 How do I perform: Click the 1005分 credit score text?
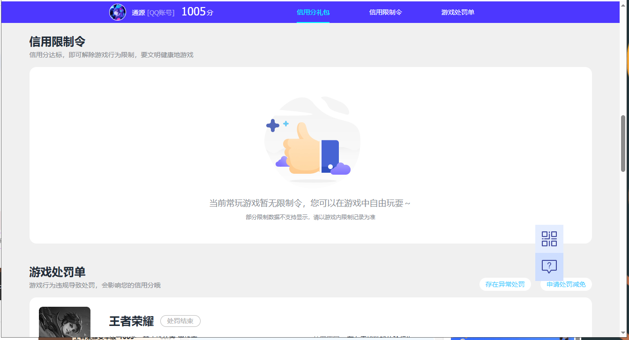197,12
